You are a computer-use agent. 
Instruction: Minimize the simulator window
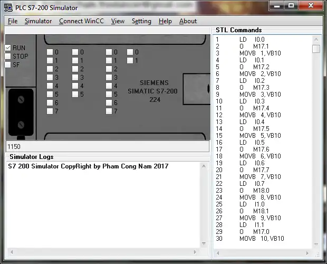pos(276,6)
